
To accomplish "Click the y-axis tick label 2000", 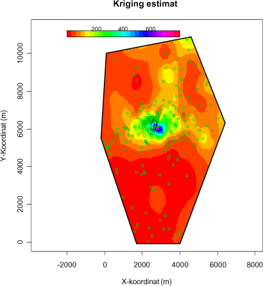I will pos(20,204).
